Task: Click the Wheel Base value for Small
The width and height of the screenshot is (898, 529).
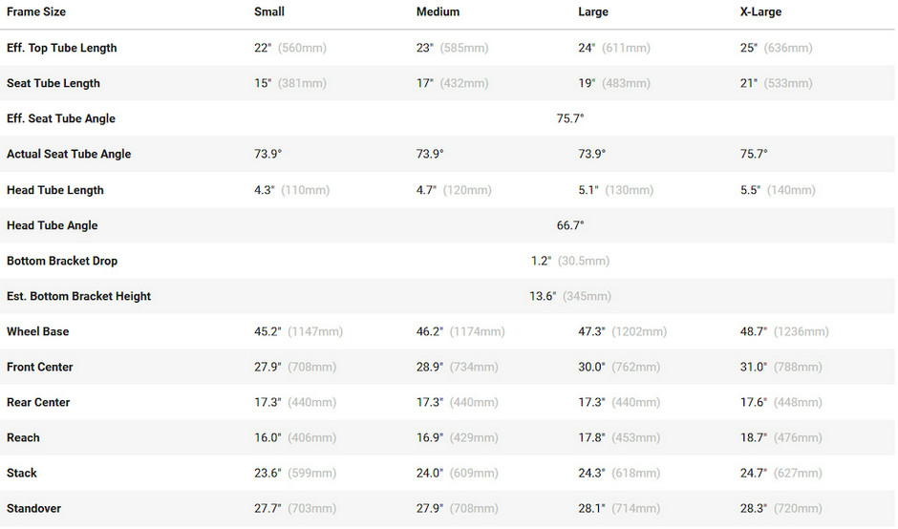Action: click(298, 331)
